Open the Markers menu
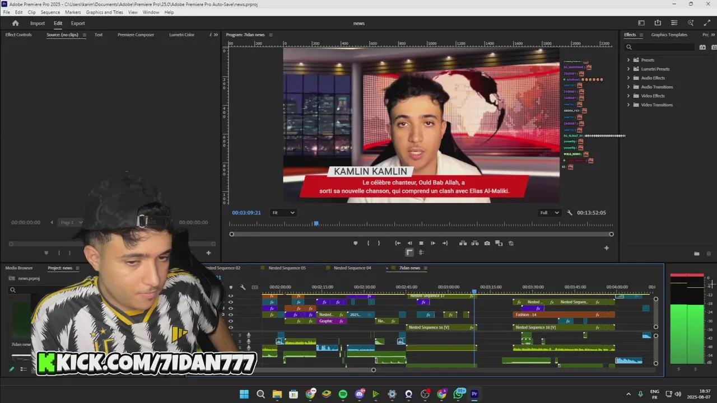717x403 pixels. click(73, 12)
